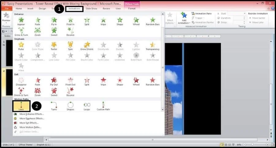Apply the Wheel entrance animation
The image size is (276, 148).
point(136,21)
